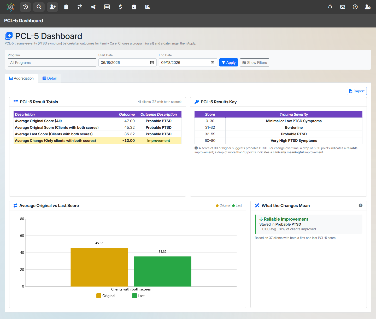The image size is (376, 319).
Task: Open the mail envelope icon
Action: point(343,7)
